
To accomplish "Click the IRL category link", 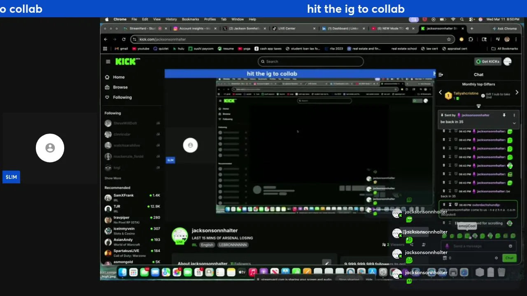I will [194, 245].
